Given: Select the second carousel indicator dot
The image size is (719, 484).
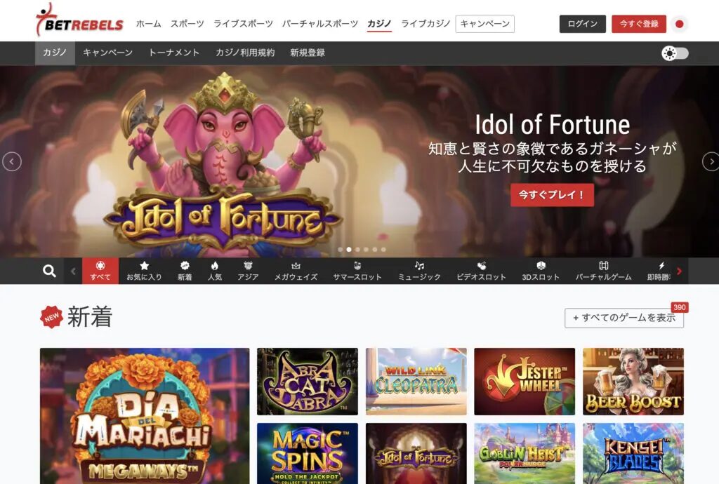Looking at the screenshot, I should click(349, 250).
